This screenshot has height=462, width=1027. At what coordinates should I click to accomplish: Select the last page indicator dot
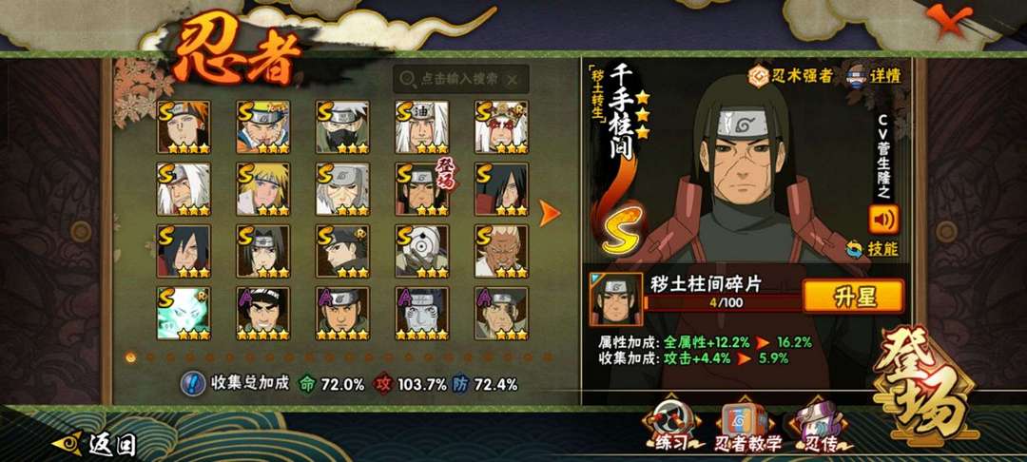(x=548, y=357)
